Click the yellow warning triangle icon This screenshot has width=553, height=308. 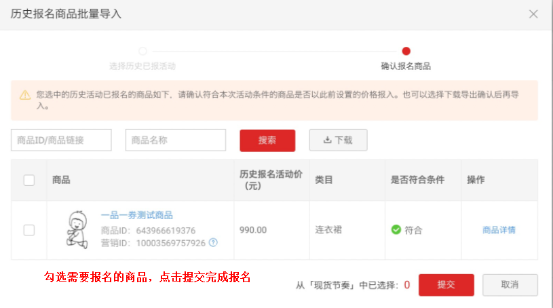click(24, 95)
